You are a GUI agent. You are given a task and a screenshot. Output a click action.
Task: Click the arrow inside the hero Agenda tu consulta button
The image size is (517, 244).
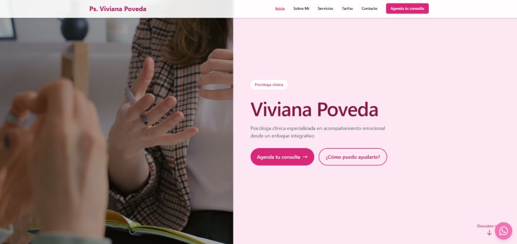(x=305, y=157)
